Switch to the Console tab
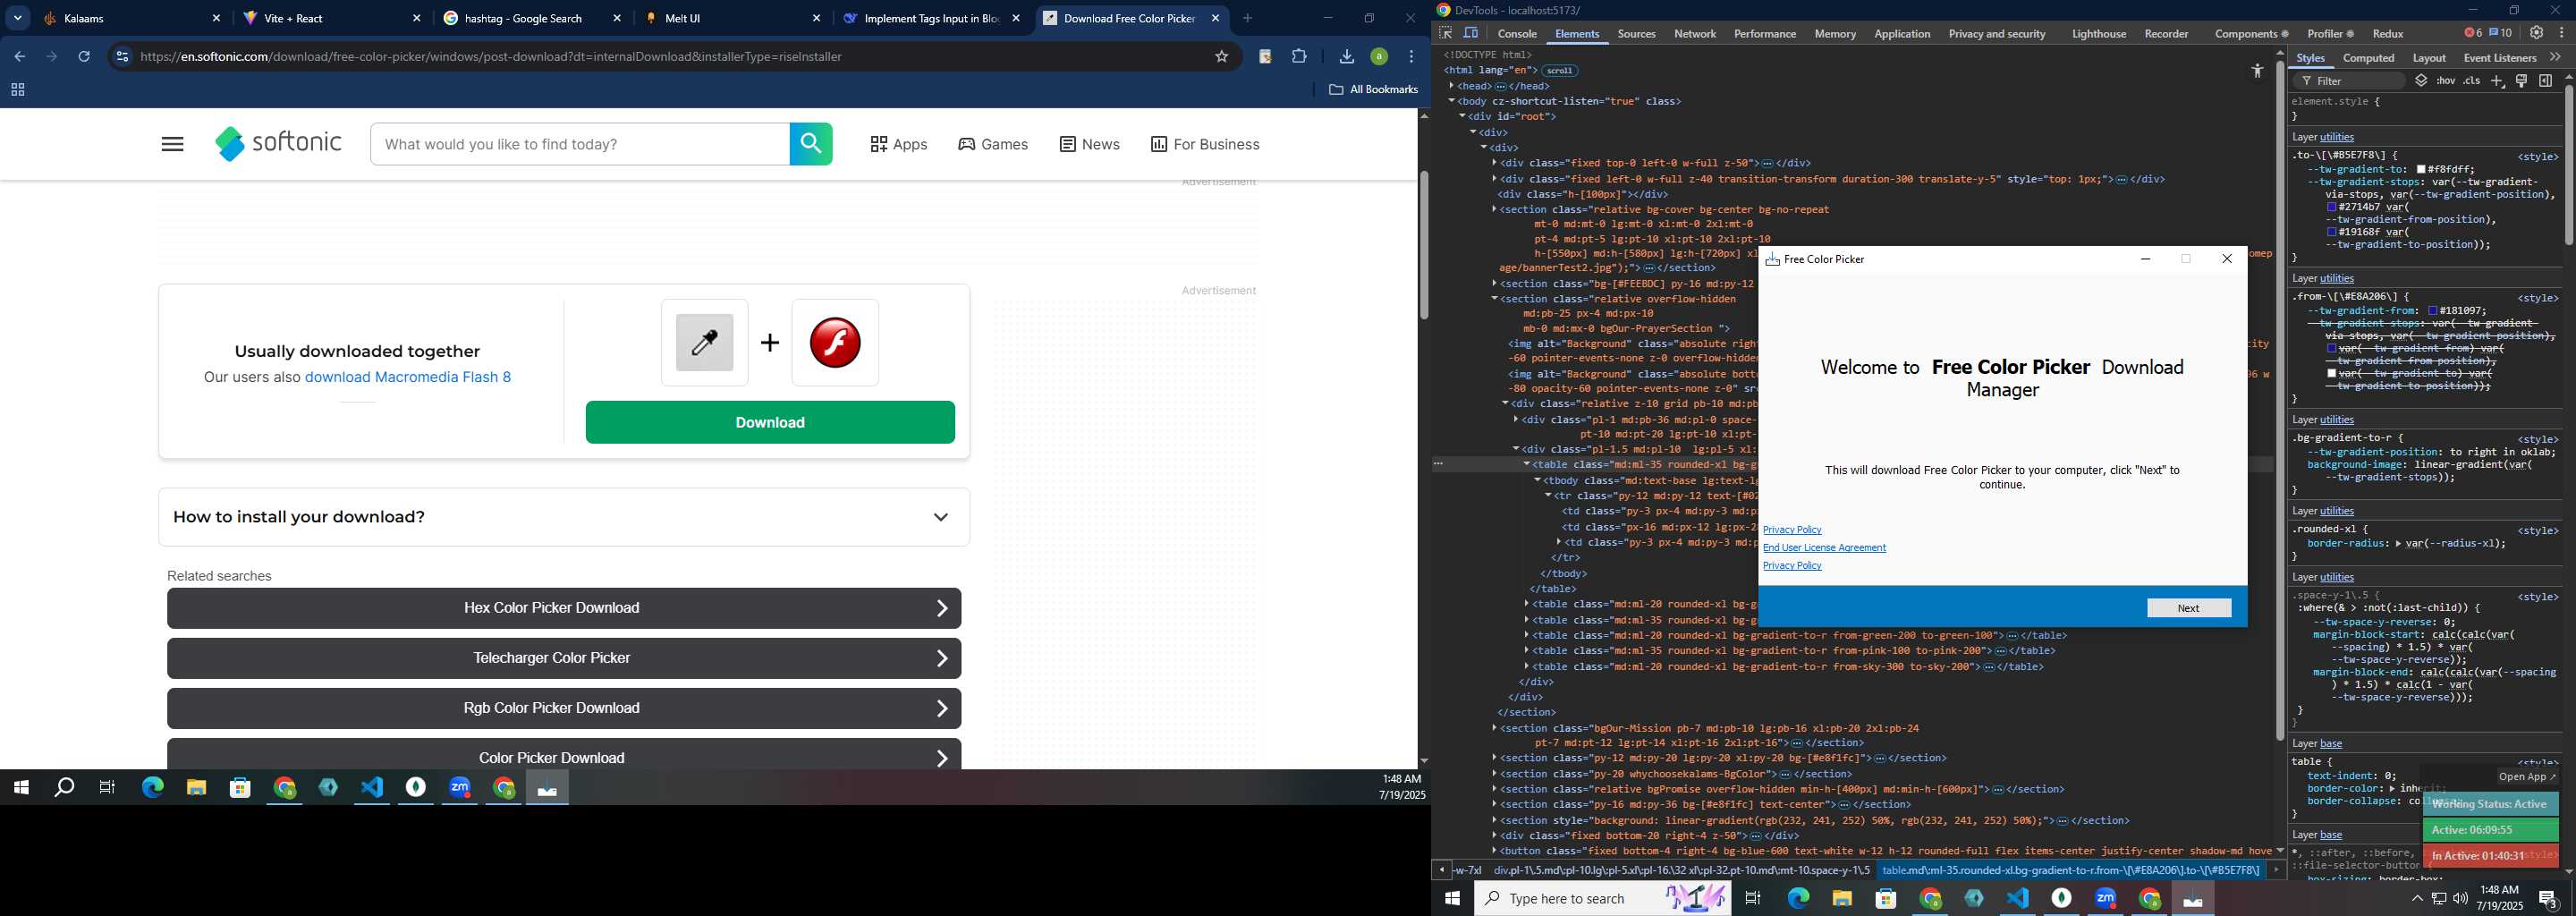The width and height of the screenshot is (2576, 916). tap(1517, 34)
